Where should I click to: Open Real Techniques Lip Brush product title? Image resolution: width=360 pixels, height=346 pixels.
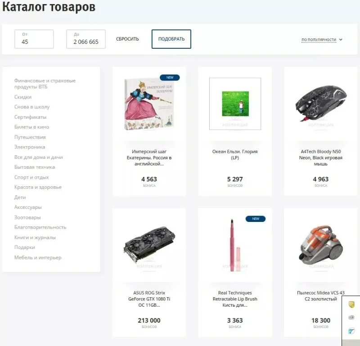235,299
